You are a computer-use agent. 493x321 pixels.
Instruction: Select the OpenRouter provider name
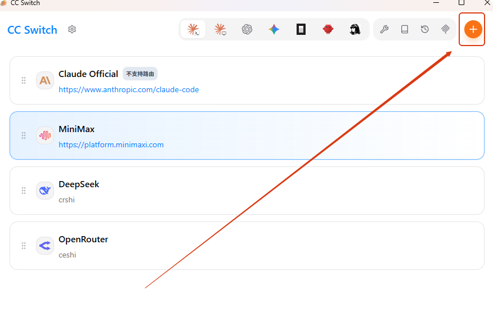[83, 239]
